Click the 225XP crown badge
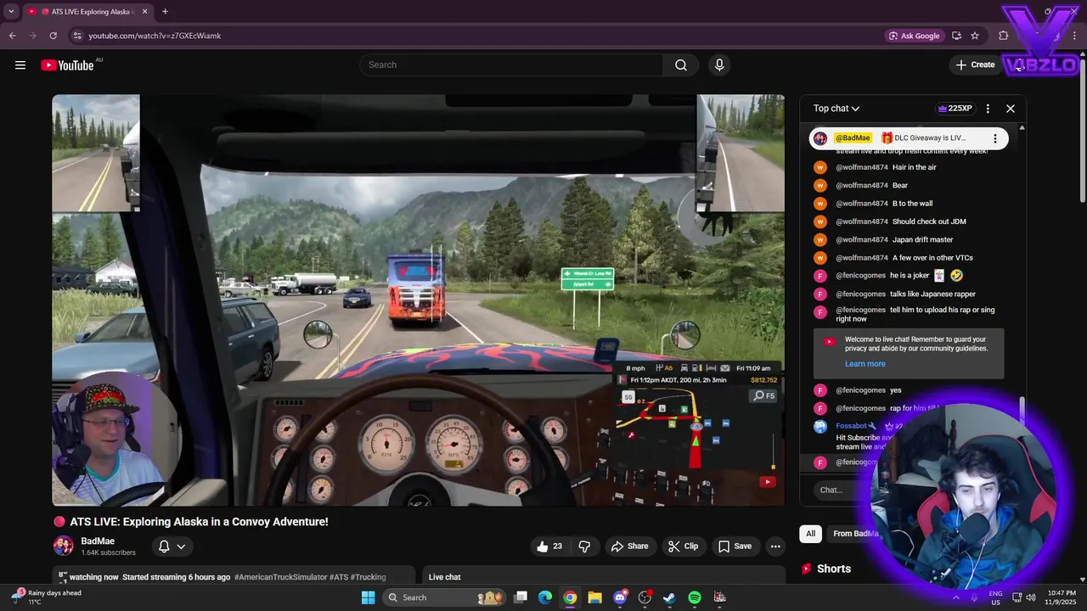This screenshot has height=611, width=1087. point(955,109)
